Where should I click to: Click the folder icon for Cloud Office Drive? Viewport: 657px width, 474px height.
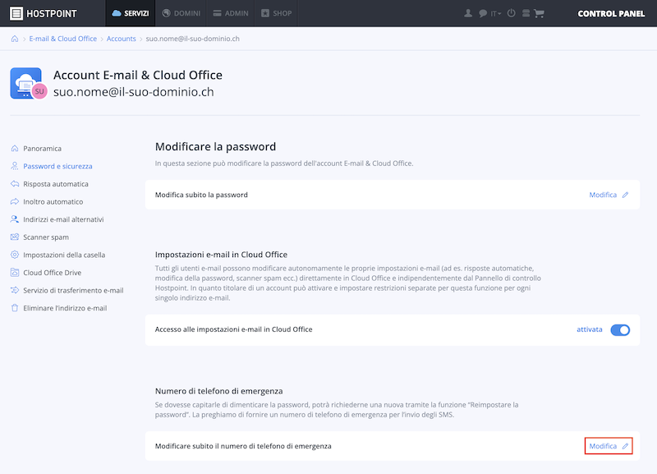15,273
